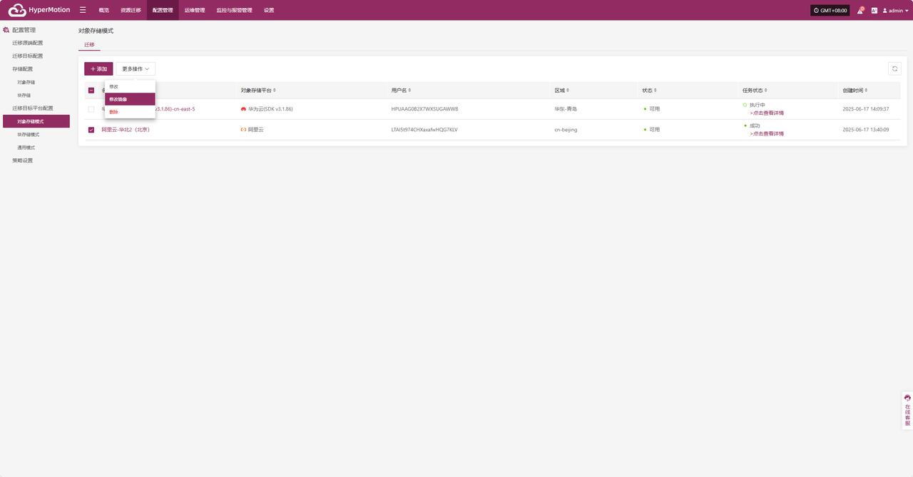This screenshot has width=913, height=477.
Task: Open 对象存储 under 存储配置
Action: [x=26, y=82]
